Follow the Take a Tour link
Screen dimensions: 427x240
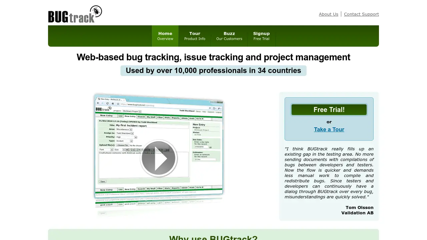(329, 129)
